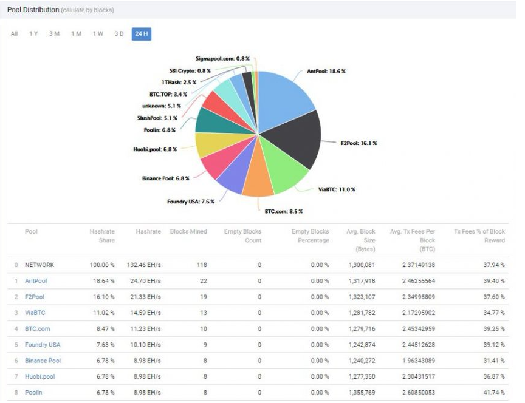525x403 pixels.
Task: Click the Empty Blocks Percentage column header
Action: coord(311,235)
